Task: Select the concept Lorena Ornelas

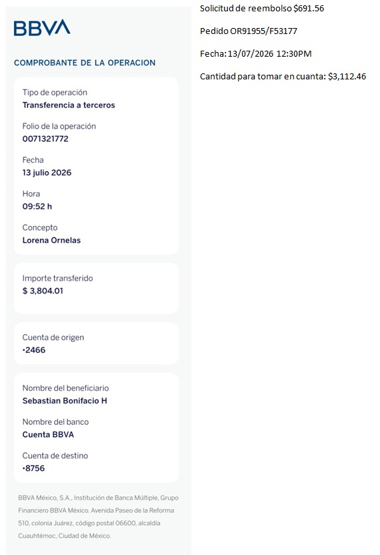Action: (51, 240)
